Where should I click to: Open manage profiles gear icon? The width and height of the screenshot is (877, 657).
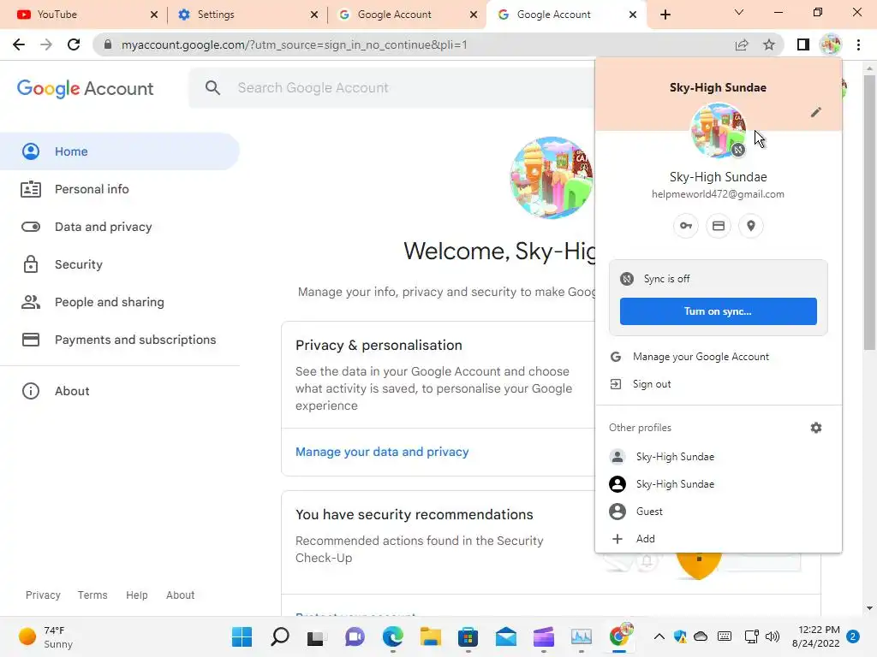click(816, 428)
